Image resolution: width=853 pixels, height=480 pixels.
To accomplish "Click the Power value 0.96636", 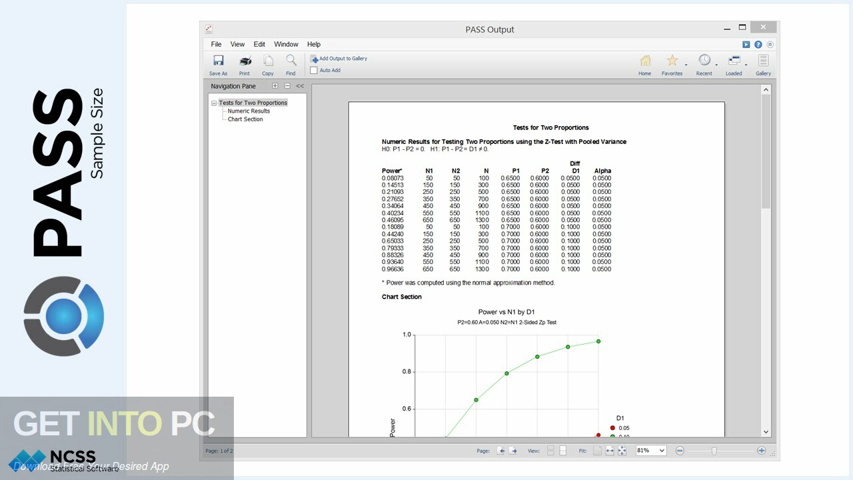I will pyautogui.click(x=393, y=269).
